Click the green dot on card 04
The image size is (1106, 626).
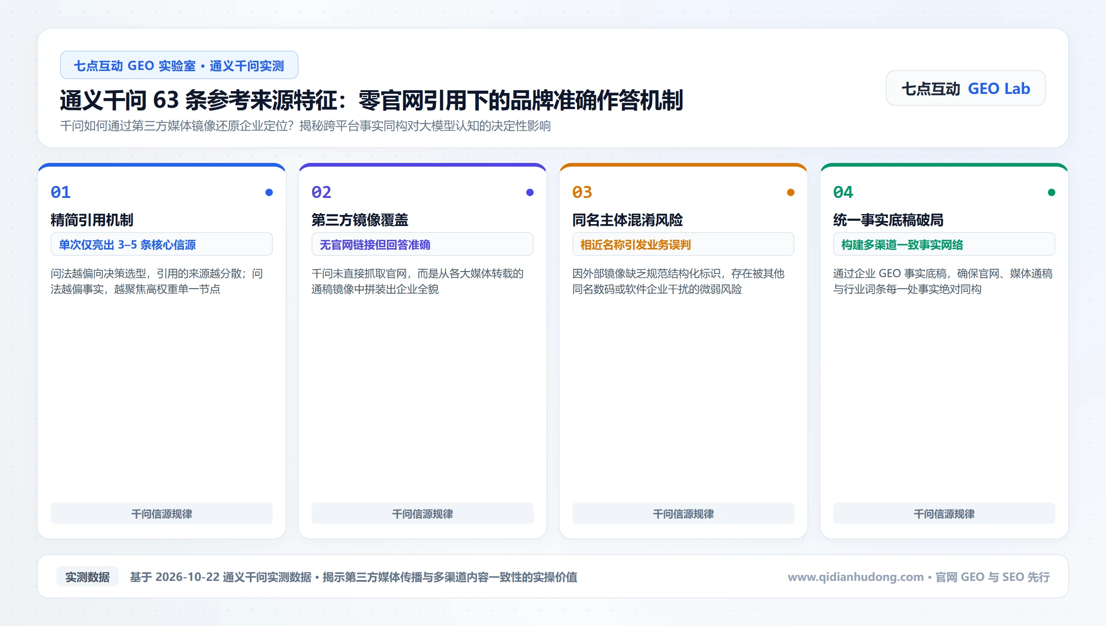point(1052,192)
